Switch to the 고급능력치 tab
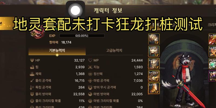The image size is (216, 108). coord(114,50)
